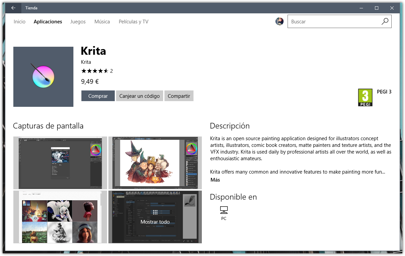This screenshot has height=256, width=405.
Task: Click the search magnifying glass icon
Action: click(x=384, y=21)
